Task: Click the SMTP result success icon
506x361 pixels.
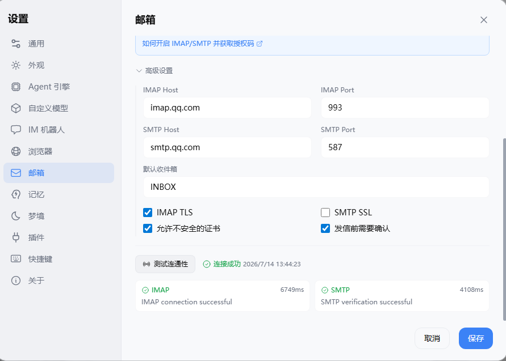Action: tap(325, 290)
